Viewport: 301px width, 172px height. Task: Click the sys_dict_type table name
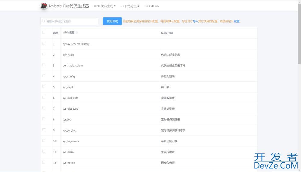point(70,108)
